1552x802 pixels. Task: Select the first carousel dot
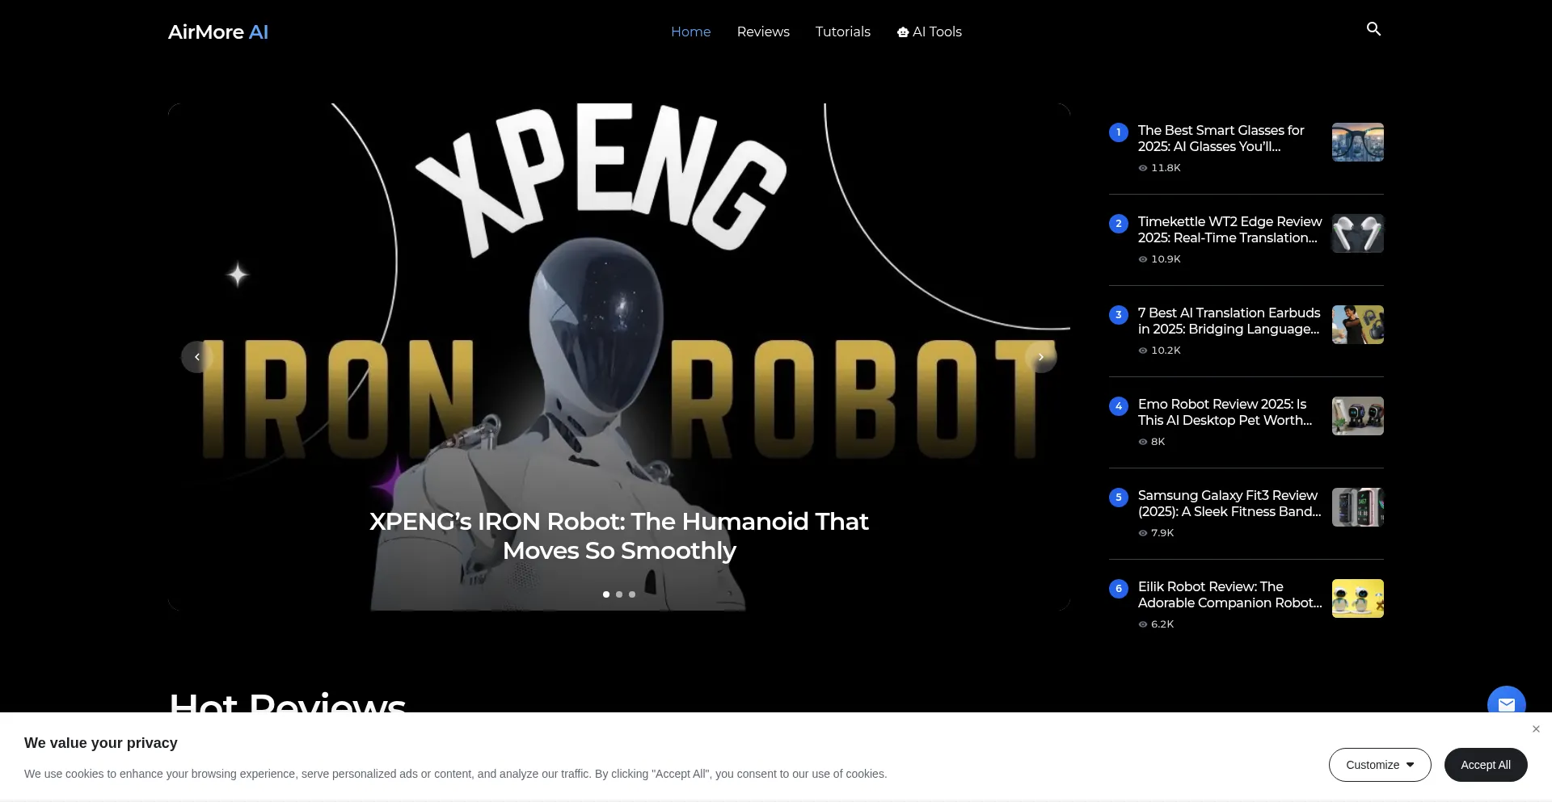(x=606, y=594)
